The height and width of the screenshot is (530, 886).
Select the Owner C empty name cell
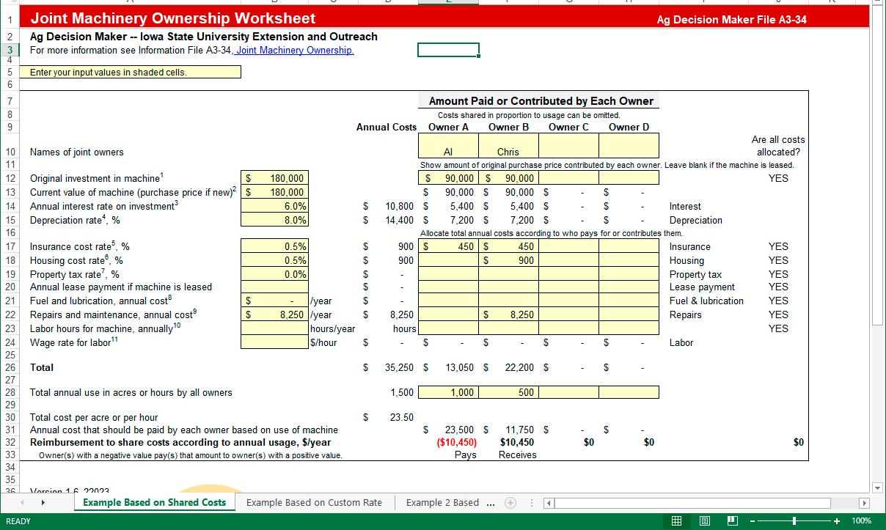(568, 146)
